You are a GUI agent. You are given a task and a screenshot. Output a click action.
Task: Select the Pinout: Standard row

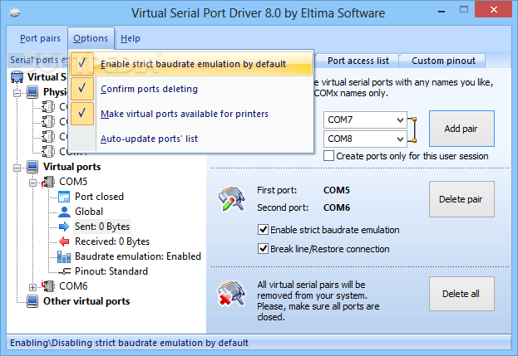111,271
